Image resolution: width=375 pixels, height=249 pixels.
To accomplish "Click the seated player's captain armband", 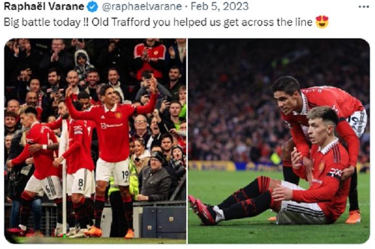I will pyautogui.click(x=335, y=173).
